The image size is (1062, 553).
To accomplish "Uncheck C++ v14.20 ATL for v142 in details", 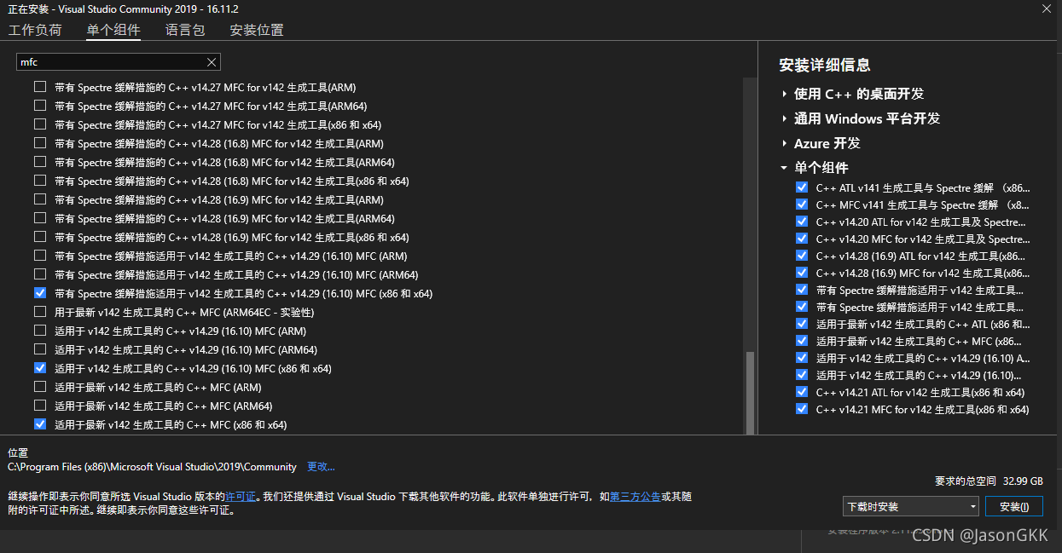I will coord(801,222).
